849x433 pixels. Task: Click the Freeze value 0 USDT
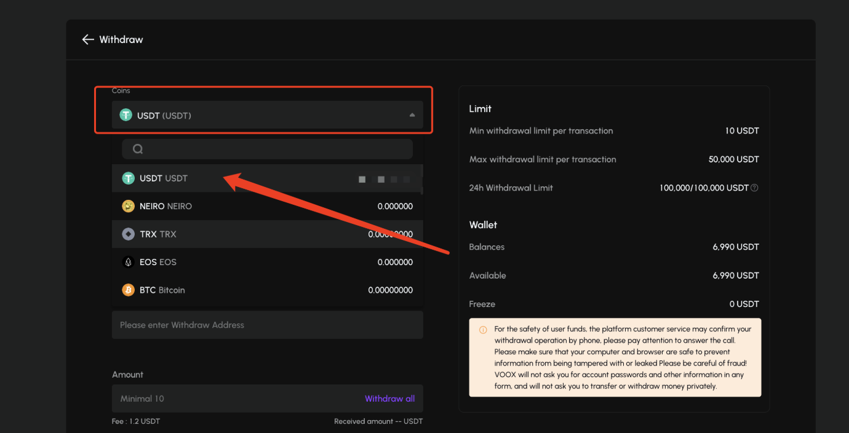click(x=744, y=304)
